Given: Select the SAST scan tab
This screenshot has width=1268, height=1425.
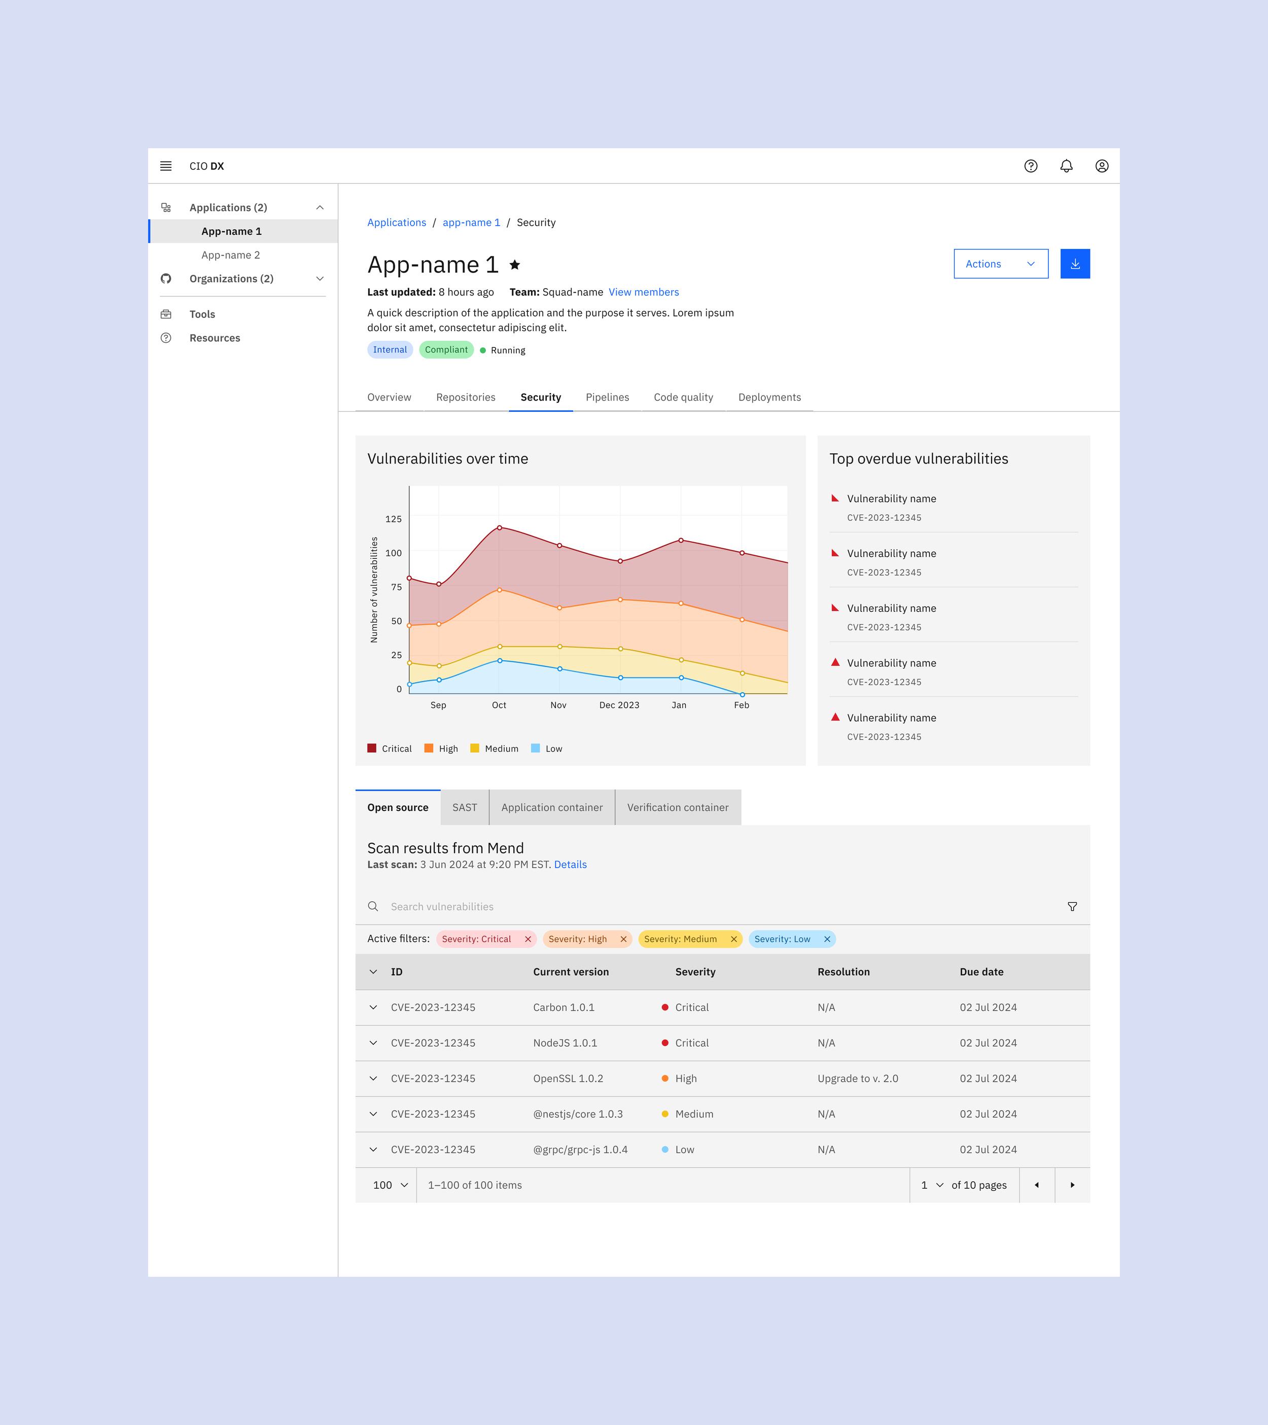Looking at the screenshot, I should coord(464,807).
